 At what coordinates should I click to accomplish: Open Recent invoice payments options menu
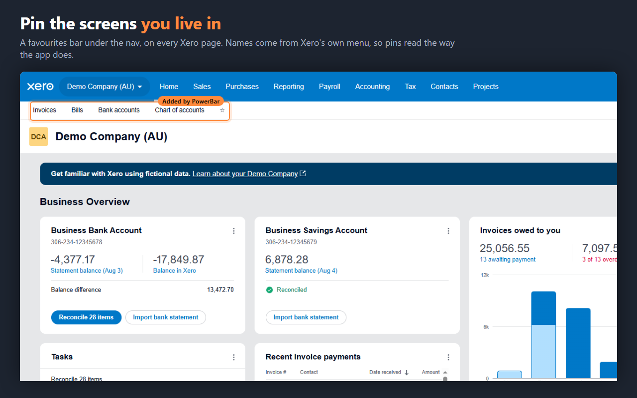click(x=448, y=357)
